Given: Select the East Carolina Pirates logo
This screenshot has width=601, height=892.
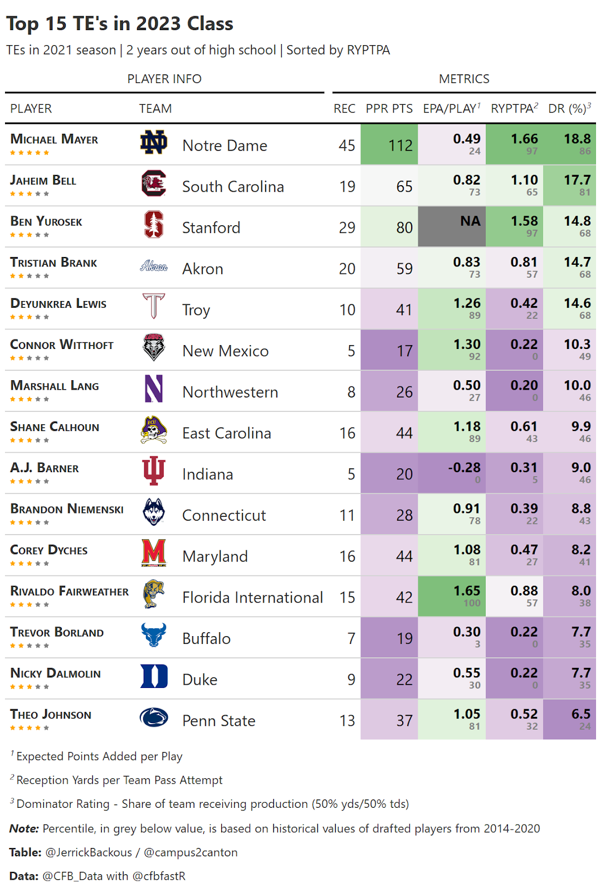Looking at the screenshot, I should click(x=153, y=430).
